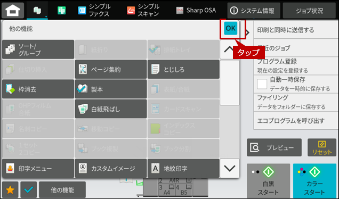Select the 白紙飛ばし blank page skip
This screenshot has height=199, width=339.
tap(111, 109)
